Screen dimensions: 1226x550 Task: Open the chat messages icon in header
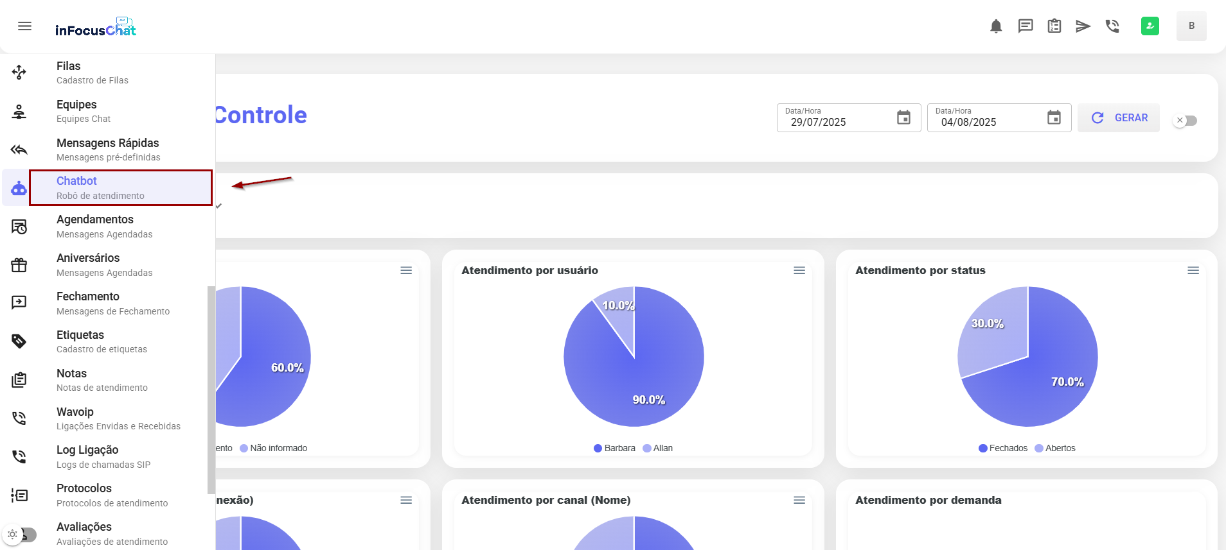coord(1026,26)
